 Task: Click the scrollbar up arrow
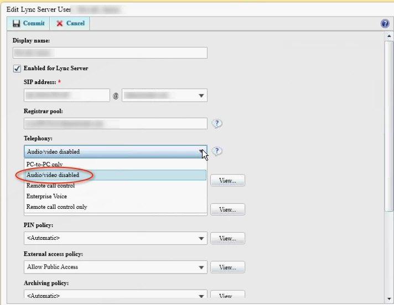click(389, 36)
